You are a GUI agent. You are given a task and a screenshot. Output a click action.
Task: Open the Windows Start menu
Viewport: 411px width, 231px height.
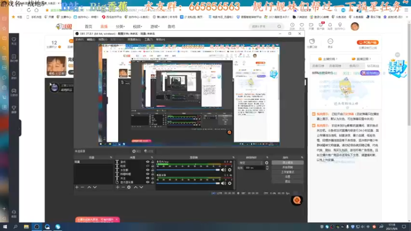[x=5, y=226]
